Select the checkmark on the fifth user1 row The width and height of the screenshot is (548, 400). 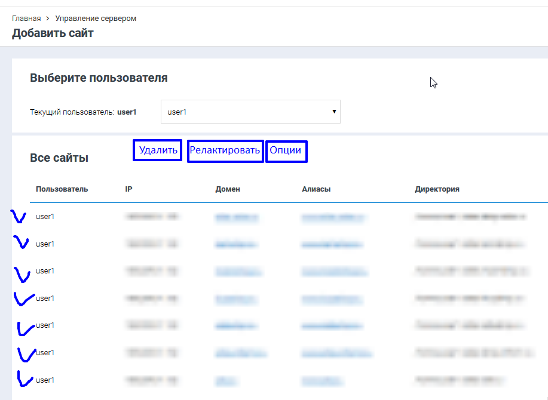(x=24, y=327)
